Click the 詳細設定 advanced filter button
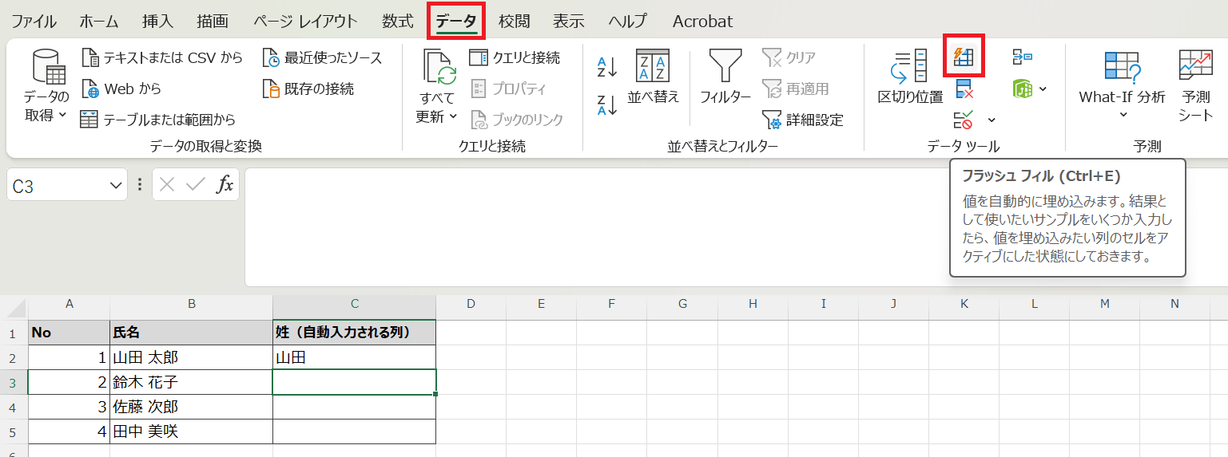This screenshot has width=1228, height=457. (x=802, y=120)
